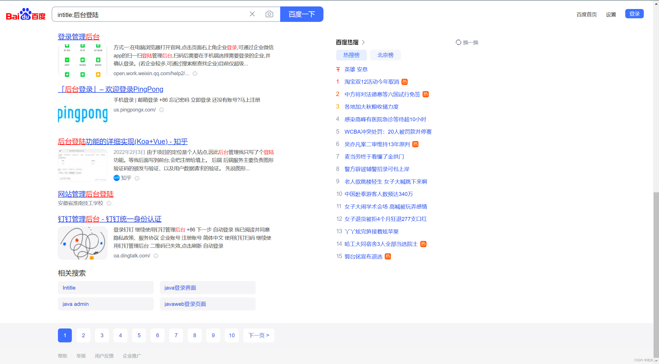Open hot topic WCBA冲突处罚
659x364 pixels.
[388, 132]
